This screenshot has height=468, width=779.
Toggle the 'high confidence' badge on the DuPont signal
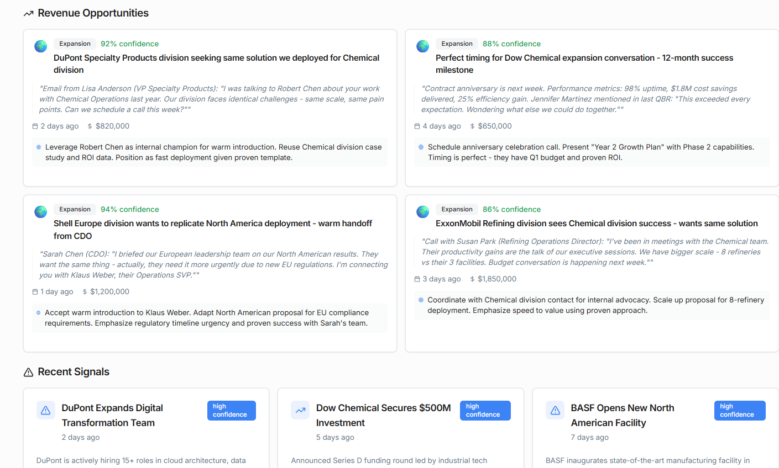[x=231, y=410]
